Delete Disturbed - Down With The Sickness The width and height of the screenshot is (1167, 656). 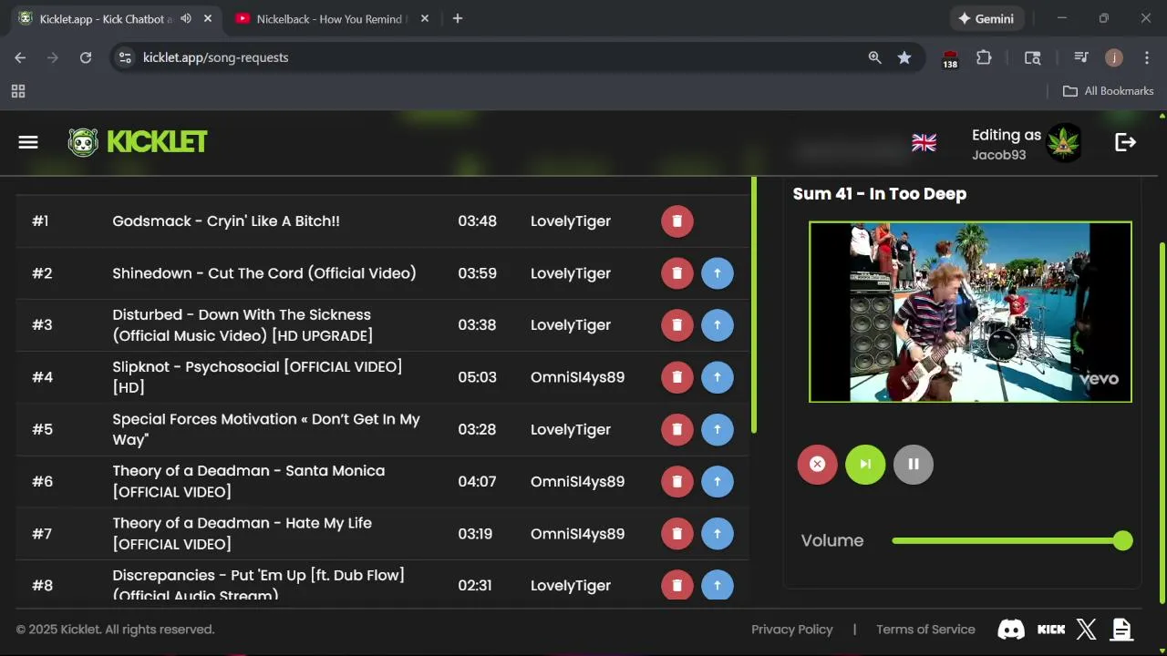click(x=676, y=325)
